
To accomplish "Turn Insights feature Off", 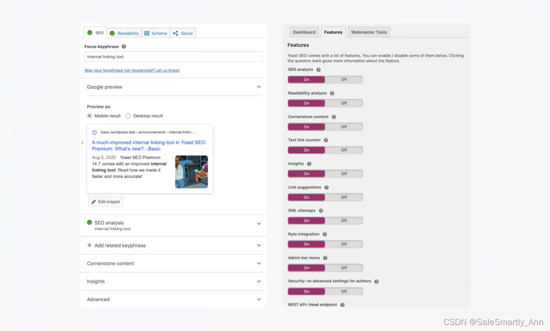I will [344, 174].
